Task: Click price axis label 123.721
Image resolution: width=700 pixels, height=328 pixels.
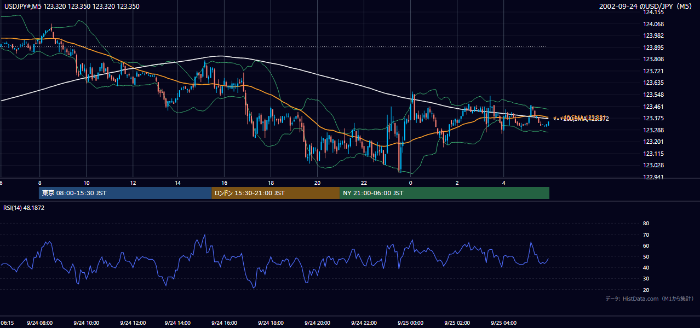Action: (653, 71)
